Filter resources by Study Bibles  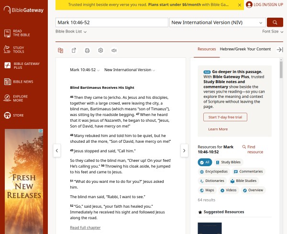click(228, 162)
